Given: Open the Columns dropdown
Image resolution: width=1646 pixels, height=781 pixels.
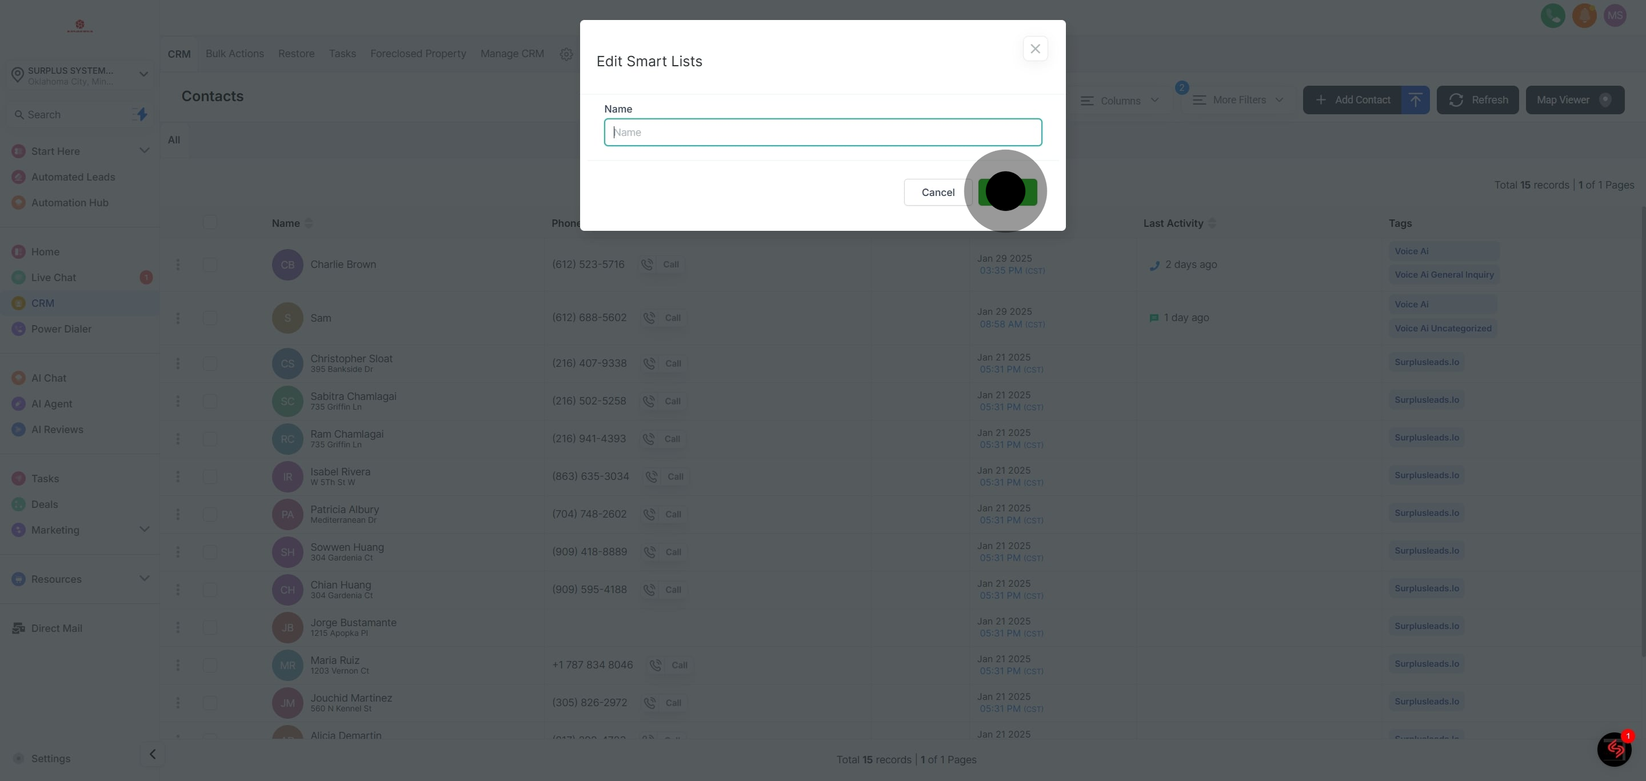Looking at the screenshot, I should pos(1121,100).
